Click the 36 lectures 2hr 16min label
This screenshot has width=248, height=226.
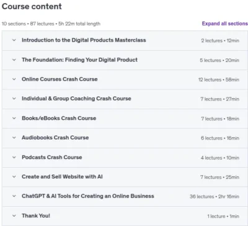(215, 196)
